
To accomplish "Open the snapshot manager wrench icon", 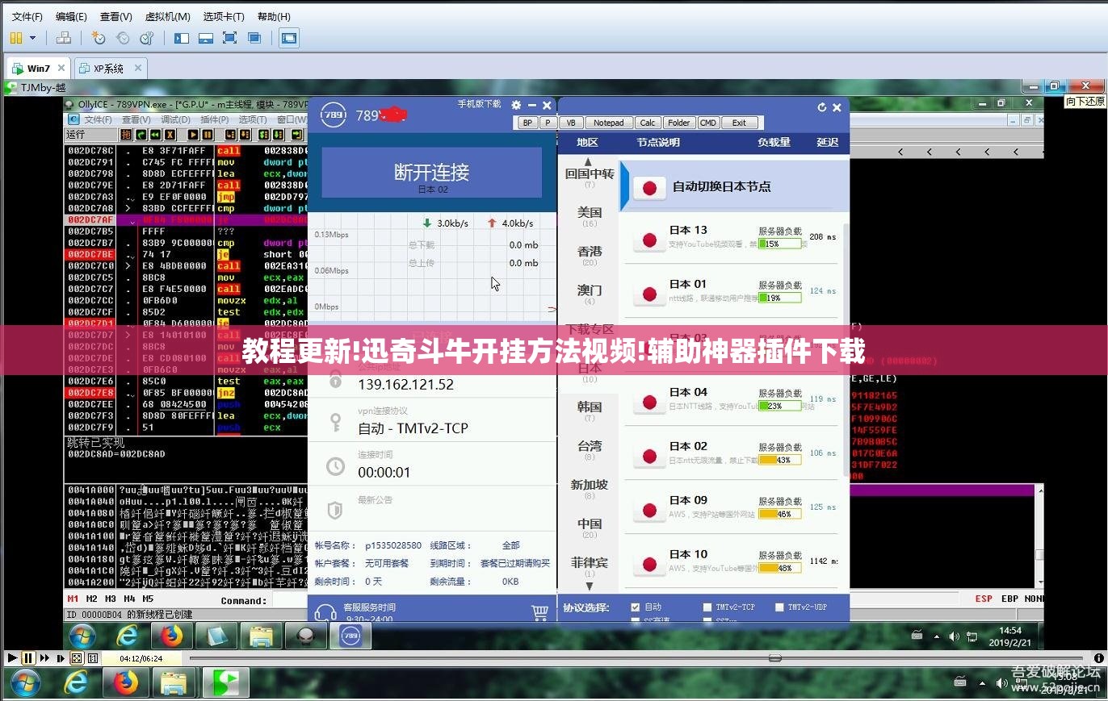I will (146, 37).
